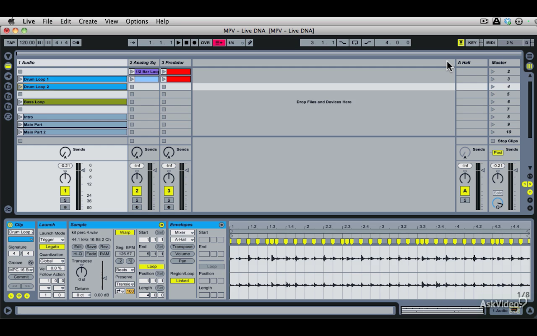Click the TAP tempo button
The width and height of the screenshot is (537, 336).
[x=11, y=42]
